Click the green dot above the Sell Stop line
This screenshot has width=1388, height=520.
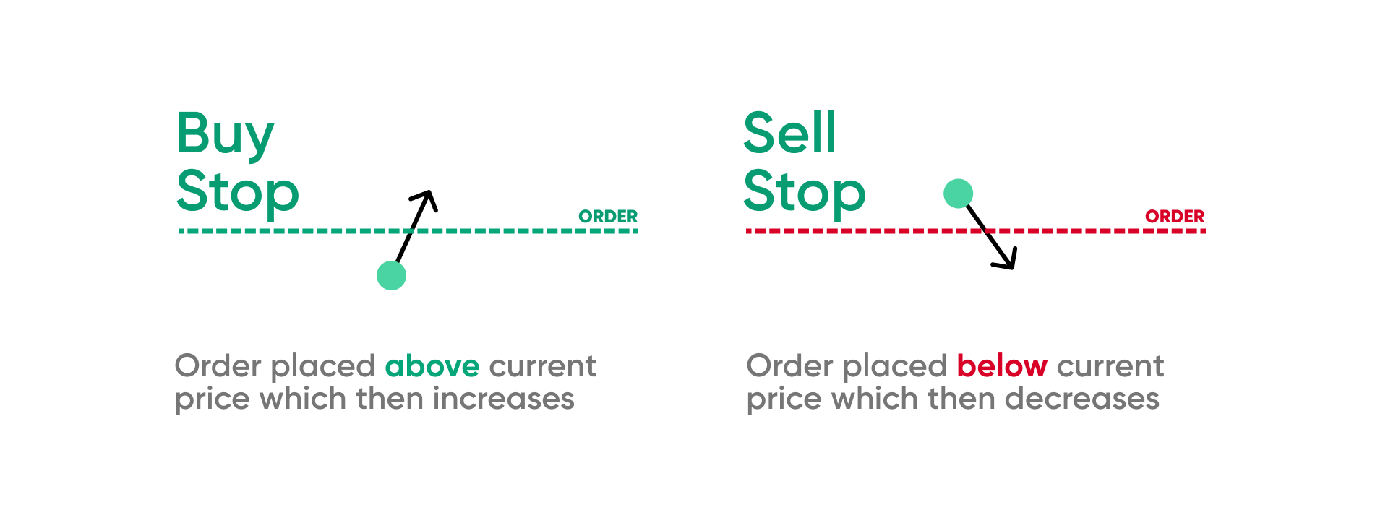pyautogui.click(x=958, y=194)
